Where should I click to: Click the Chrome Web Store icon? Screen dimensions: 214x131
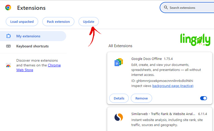9,65
